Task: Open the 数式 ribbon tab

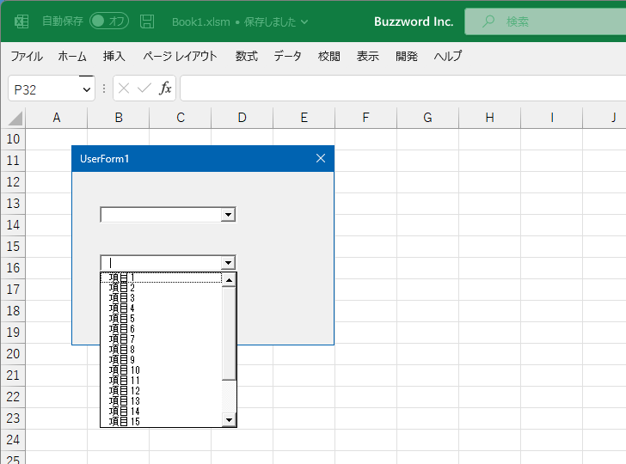Action: tap(246, 56)
